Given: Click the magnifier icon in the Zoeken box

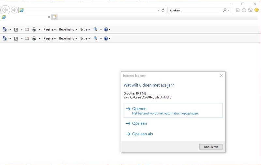Looking at the screenshot, I should click(x=224, y=10).
